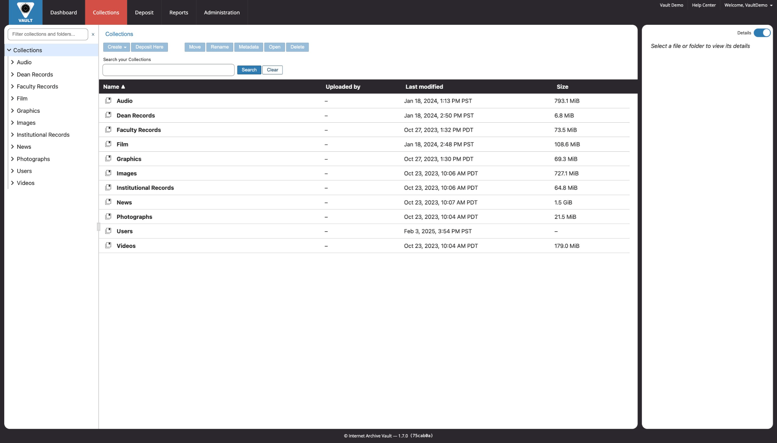The height and width of the screenshot is (443, 777).
Task: Open the Create dropdown button
Action: tap(117, 47)
